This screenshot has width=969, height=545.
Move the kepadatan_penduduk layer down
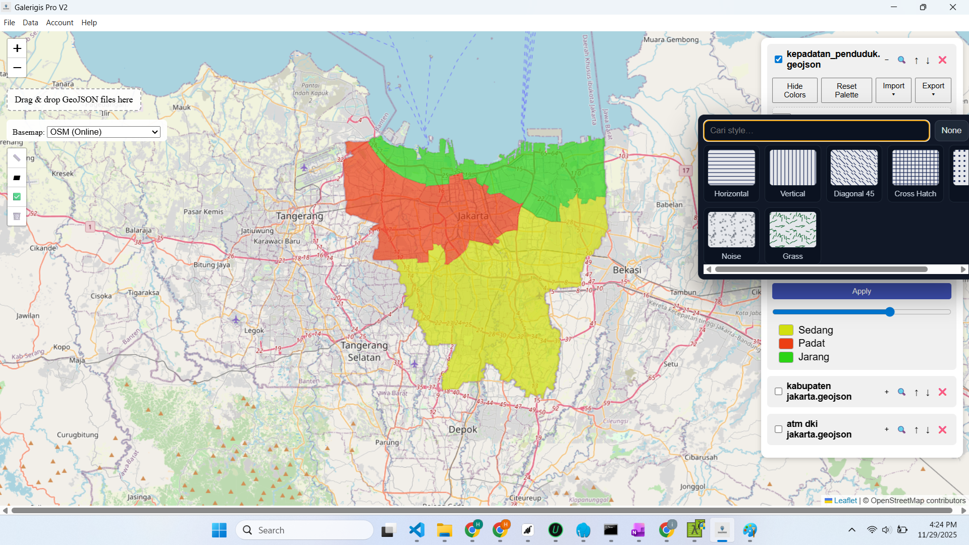click(928, 61)
